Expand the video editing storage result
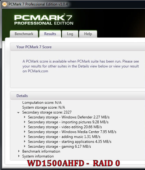 click(25, 127)
